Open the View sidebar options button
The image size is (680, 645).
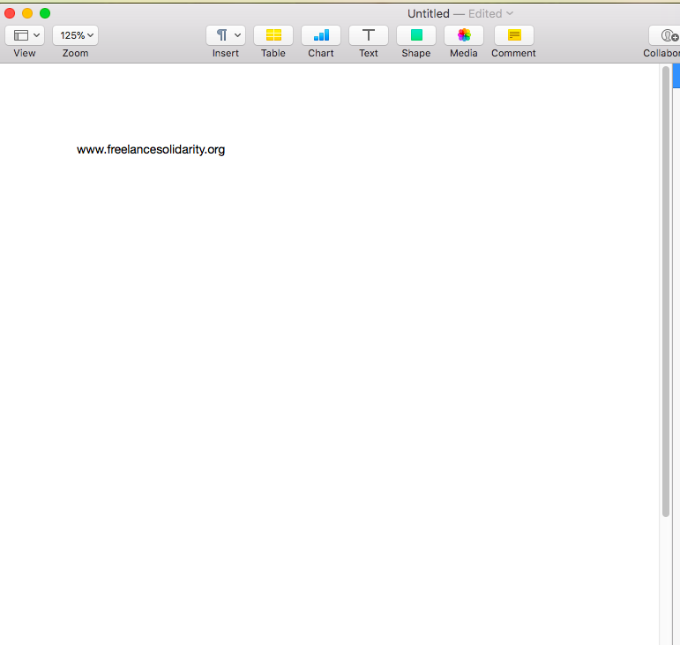(x=25, y=35)
